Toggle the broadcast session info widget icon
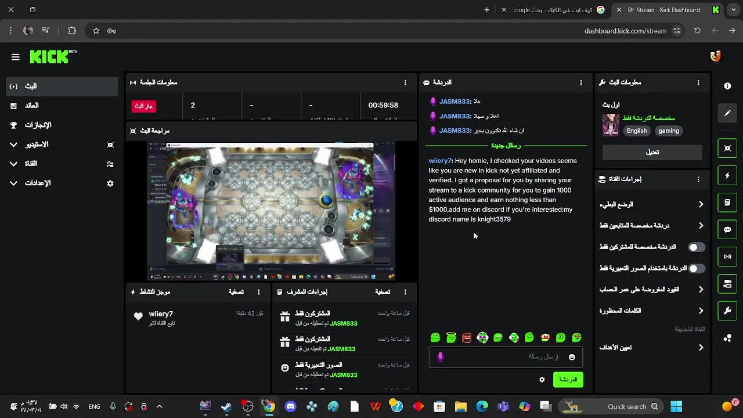 click(x=727, y=257)
